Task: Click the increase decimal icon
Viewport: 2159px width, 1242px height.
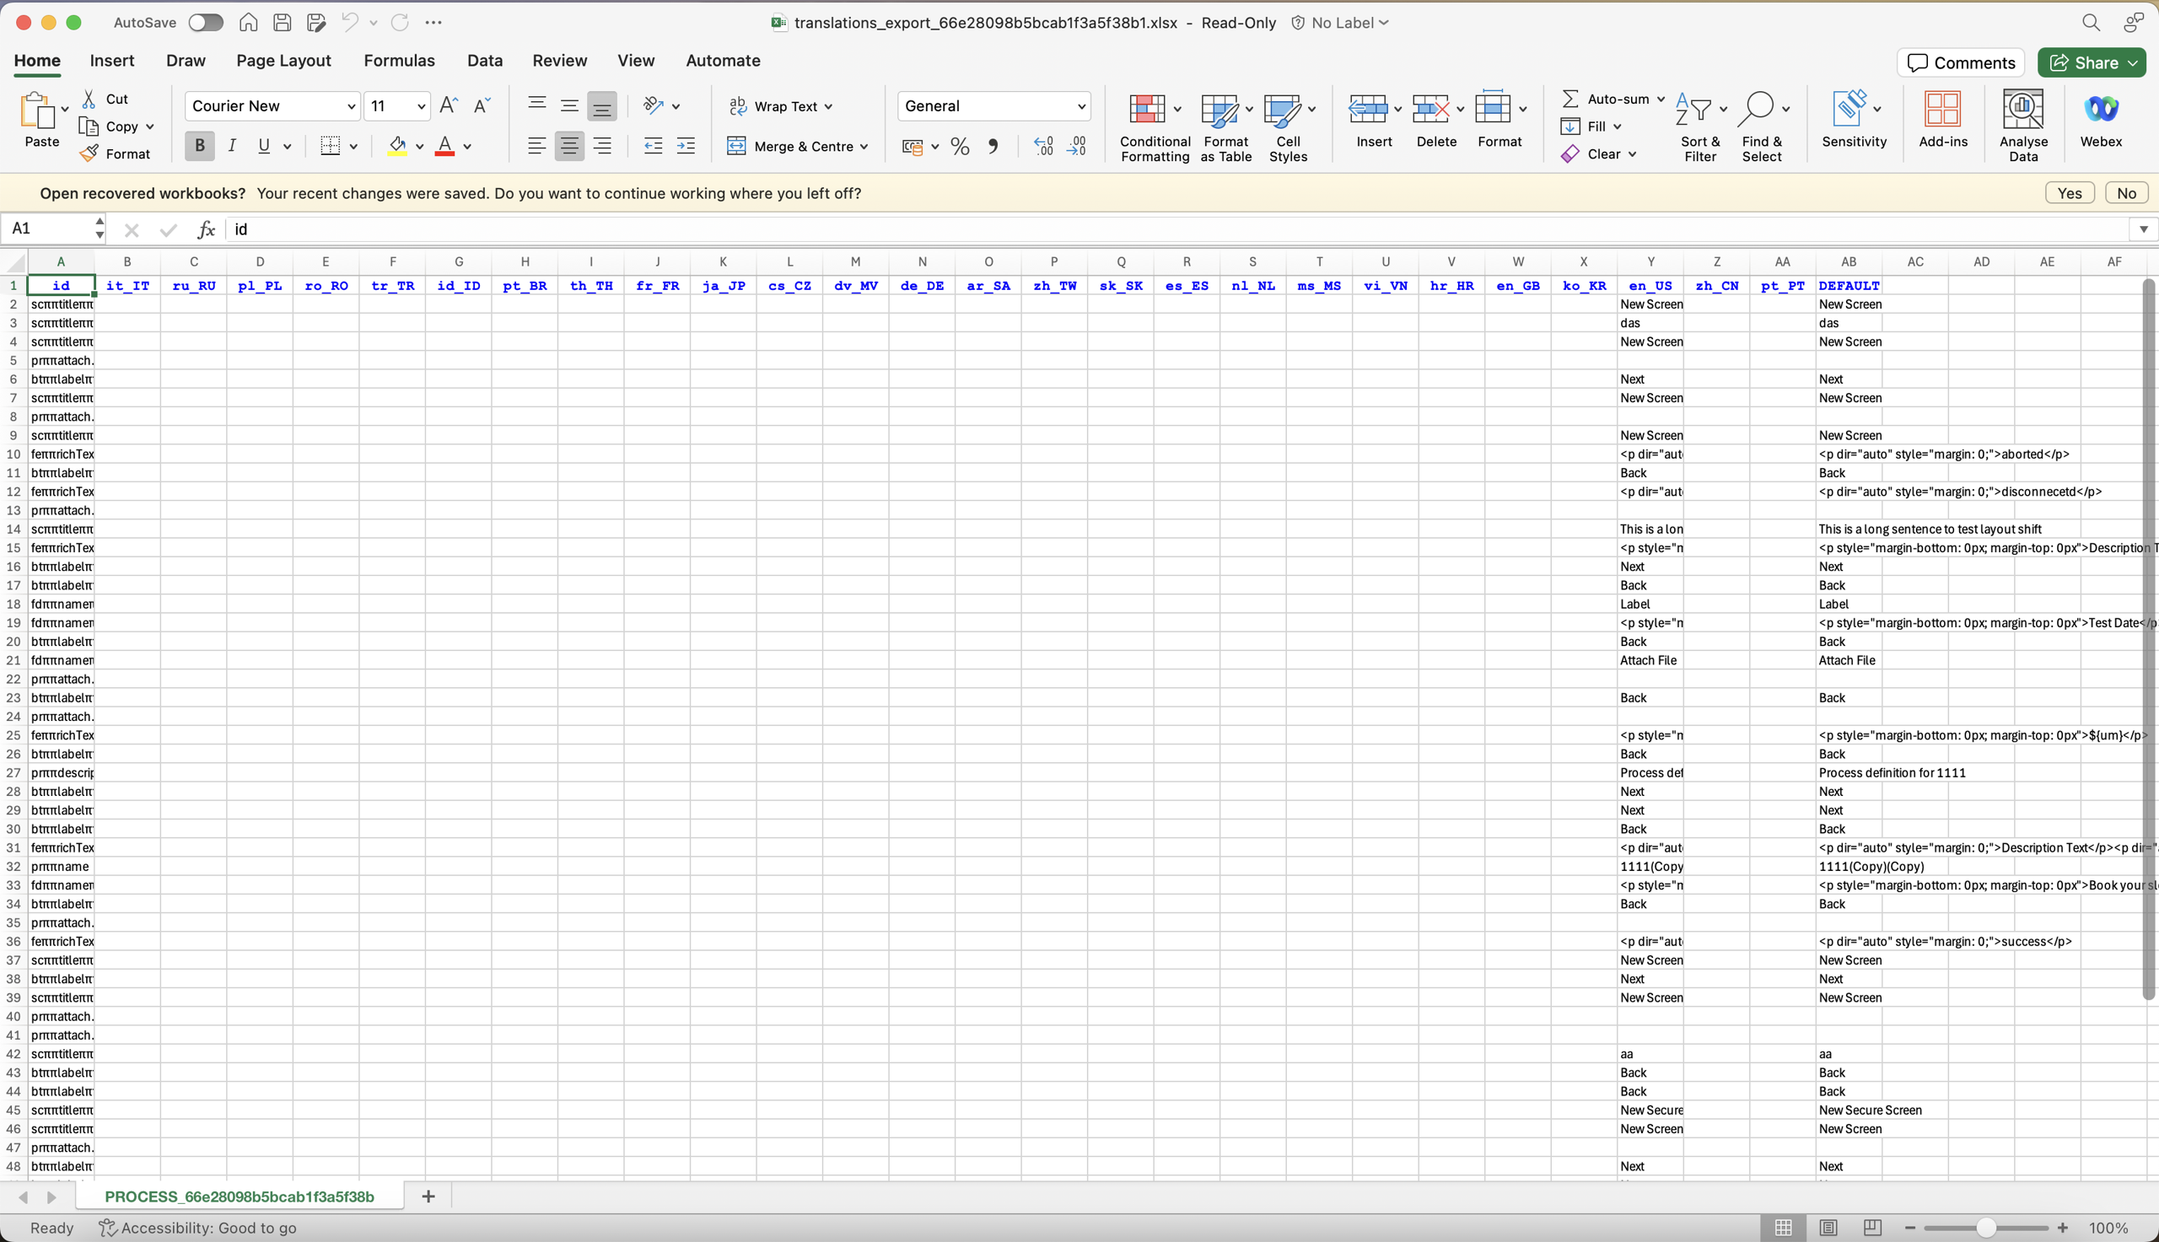Action: [1043, 147]
